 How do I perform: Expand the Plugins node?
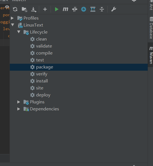coord(19,102)
